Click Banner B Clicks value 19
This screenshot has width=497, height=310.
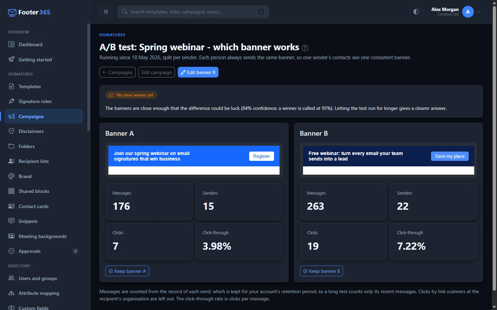pyautogui.click(x=313, y=246)
